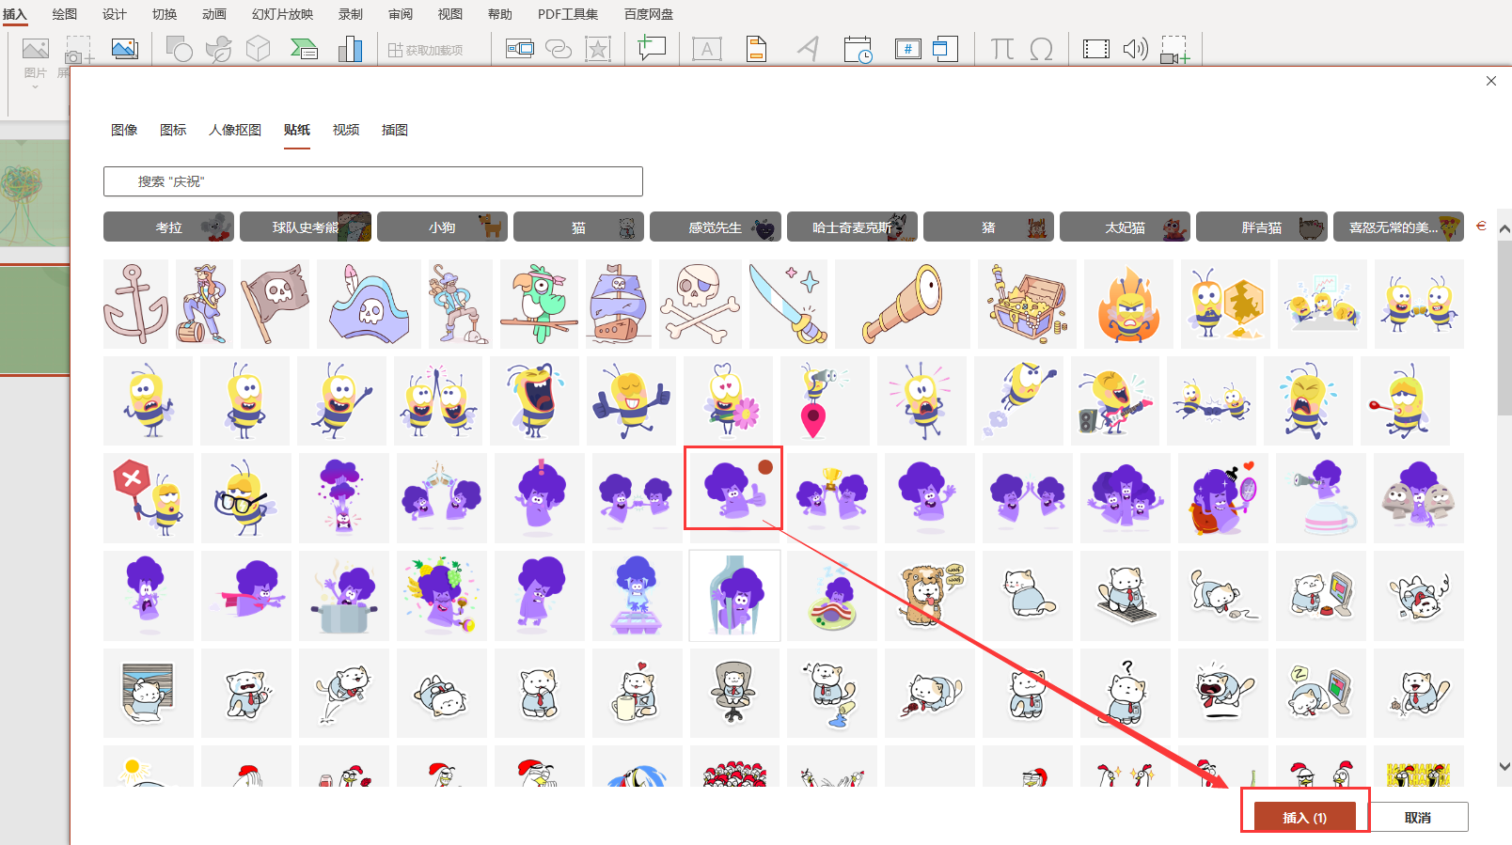
Task: Select the cat in office chair sticker
Action: [x=734, y=693]
